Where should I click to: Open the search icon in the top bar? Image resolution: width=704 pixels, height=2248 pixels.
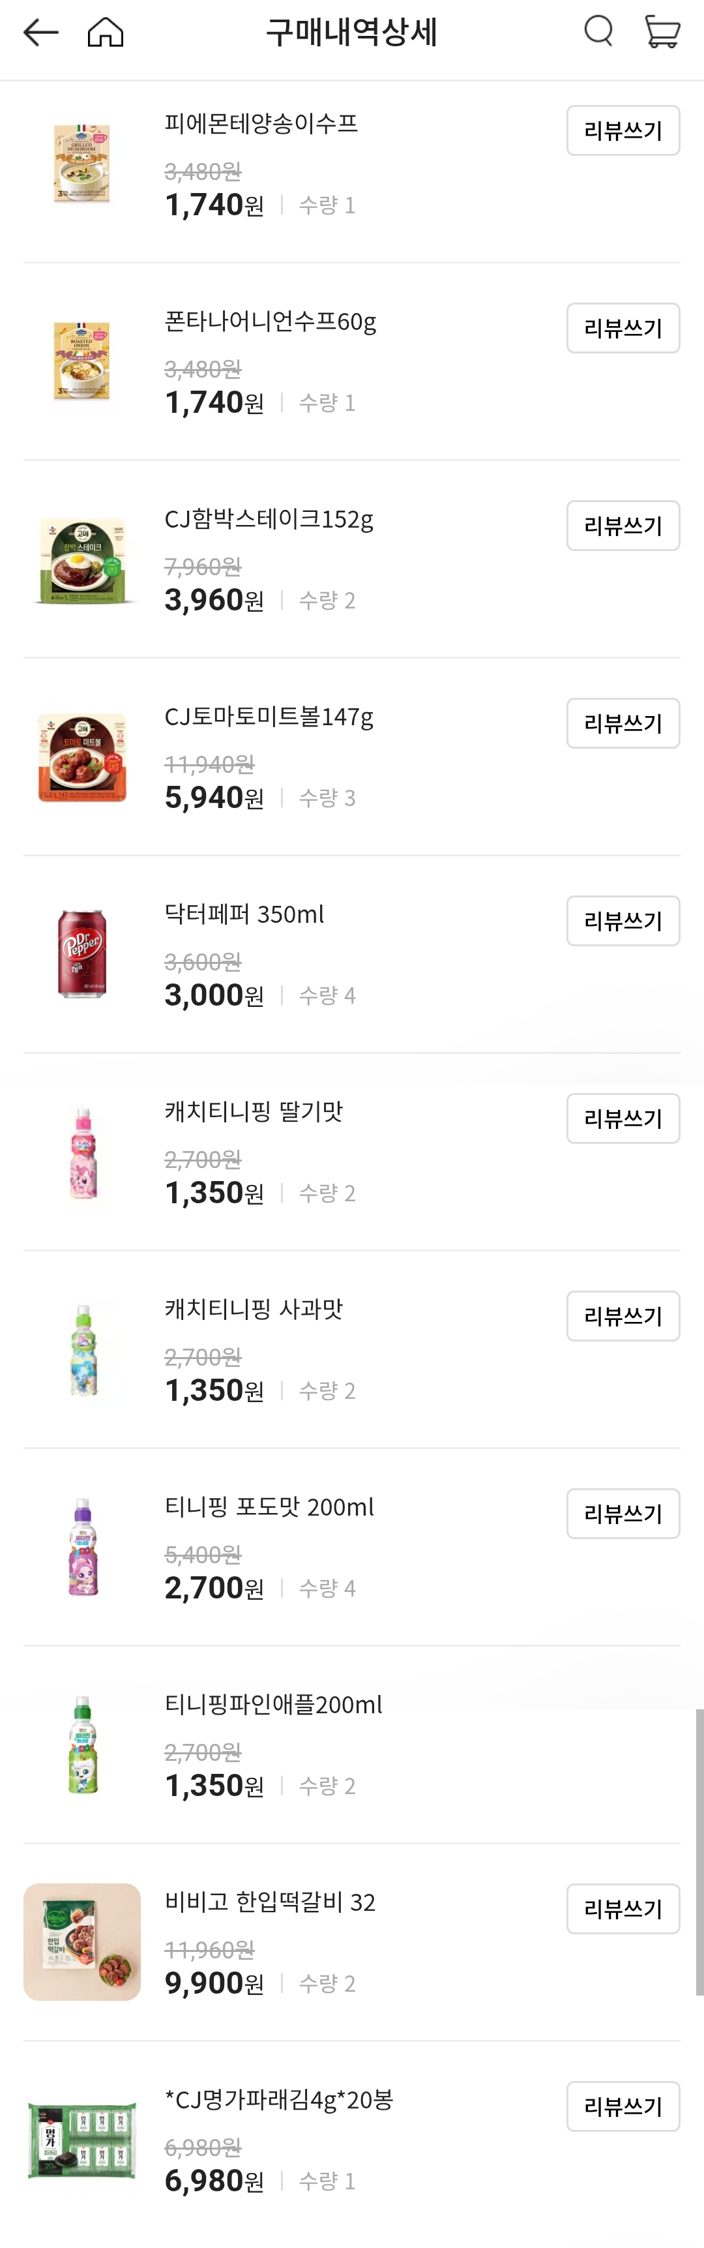click(598, 33)
